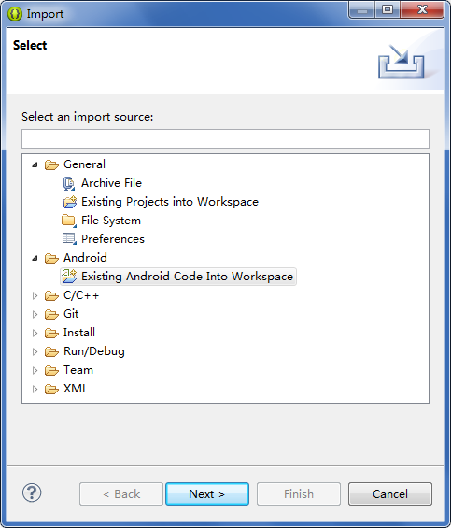
Task: Open help via the question mark icon
Action: pyautogui.click(x=32, y=493)
